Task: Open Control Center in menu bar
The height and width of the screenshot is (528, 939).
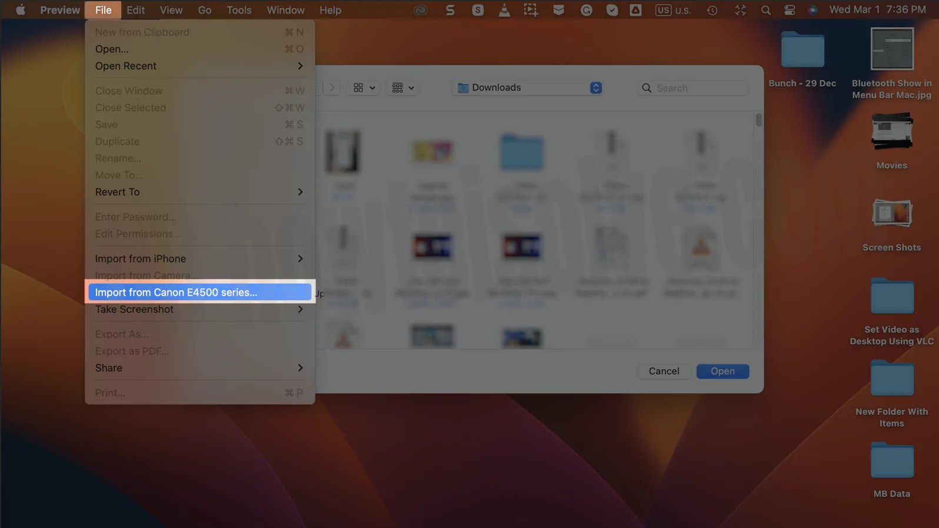Action: coord(790,10)
